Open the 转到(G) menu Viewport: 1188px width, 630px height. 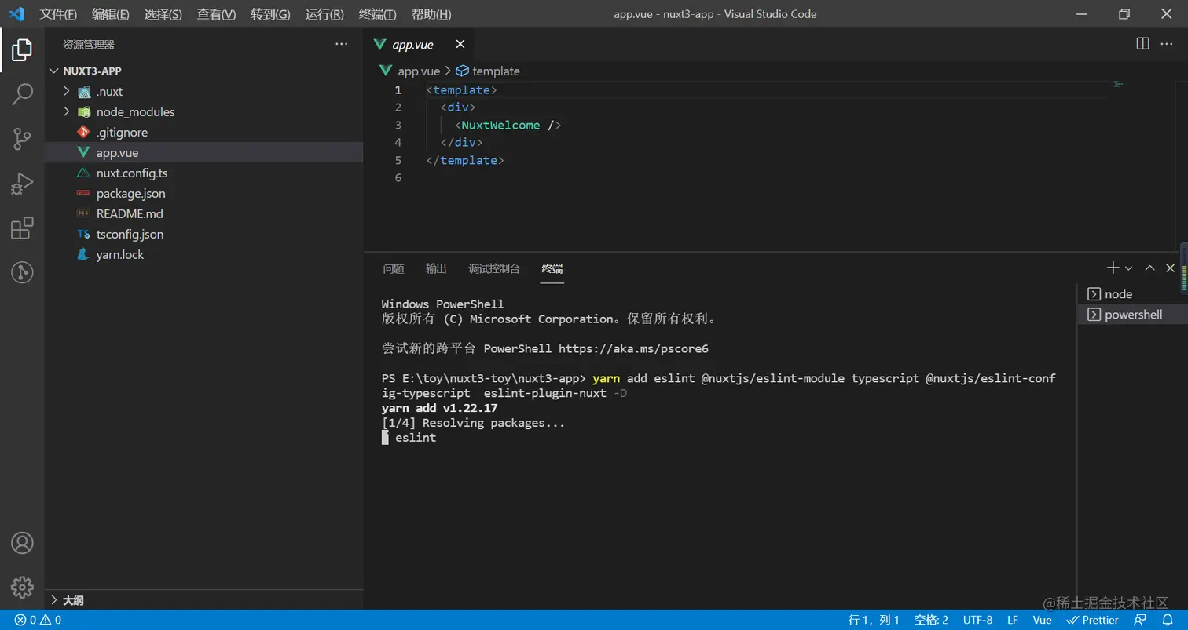tap(270, 14)
